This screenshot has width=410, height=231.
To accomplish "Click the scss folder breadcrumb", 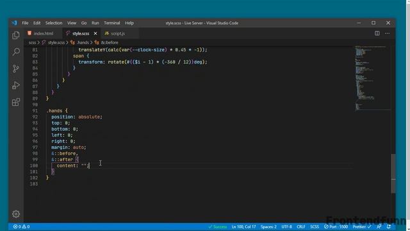I will (32, 42).
